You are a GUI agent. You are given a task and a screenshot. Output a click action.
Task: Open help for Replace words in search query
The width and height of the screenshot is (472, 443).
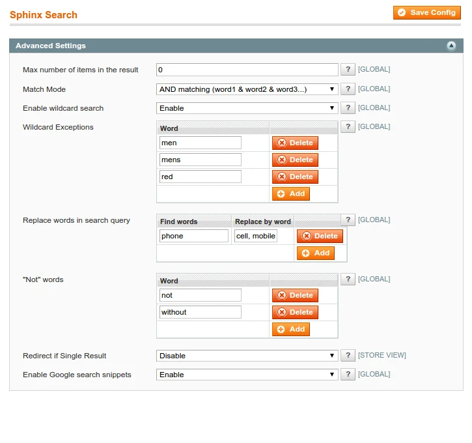pos(348,220)
